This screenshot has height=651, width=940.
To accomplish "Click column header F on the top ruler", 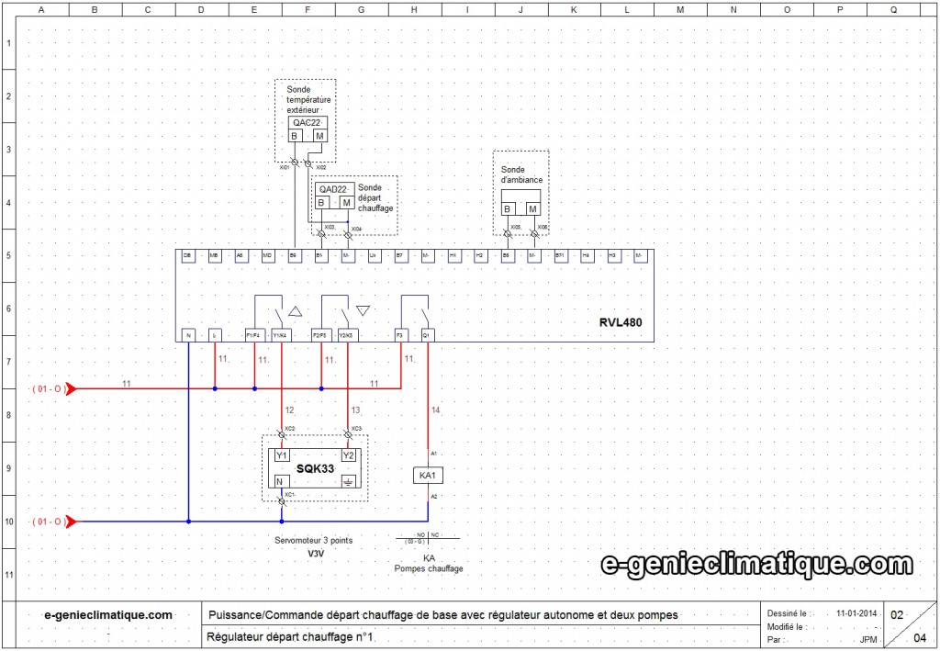I will [308, 9].
